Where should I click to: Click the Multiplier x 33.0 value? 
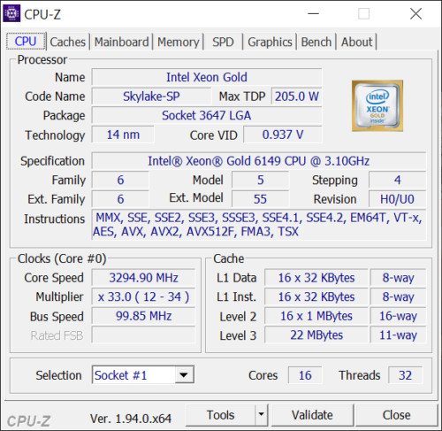[143, 296]
